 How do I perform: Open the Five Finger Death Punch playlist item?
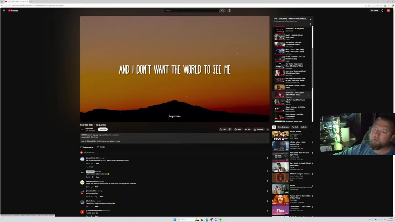pos(292,80)
